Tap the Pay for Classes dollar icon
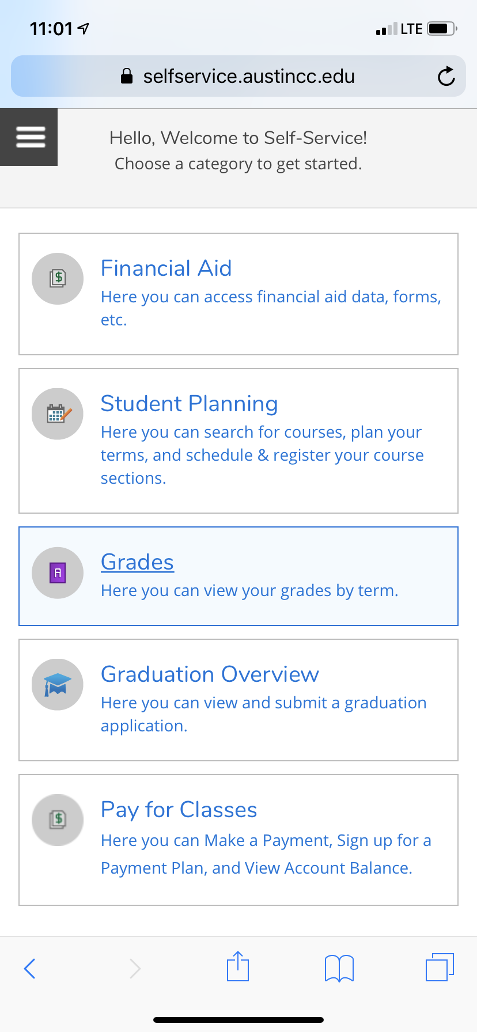Viewport: 477px width, 1032px height. coord(58,820)
